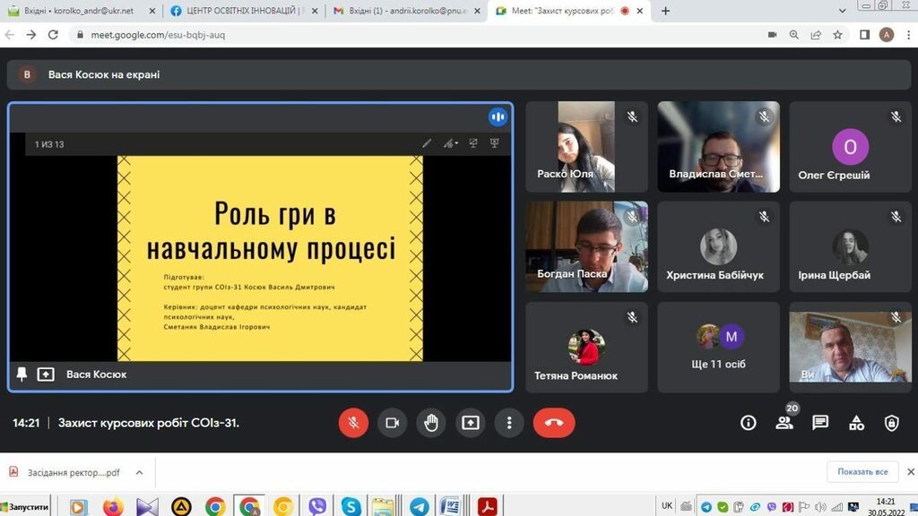Toggle the camera on or off

(x=392, y=423)
